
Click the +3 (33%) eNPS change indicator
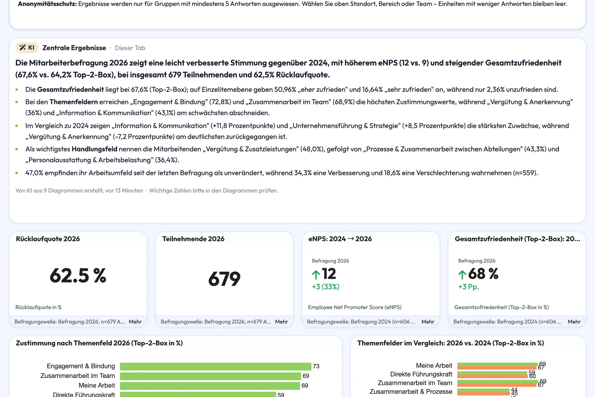pyautogui.click(x=326, y=287)
